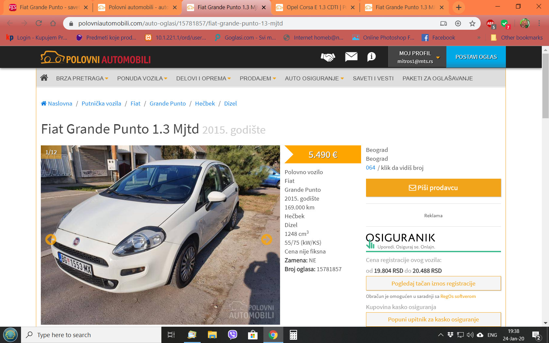
Task: Go to home via house icon in nav bar
Action: 44,78
